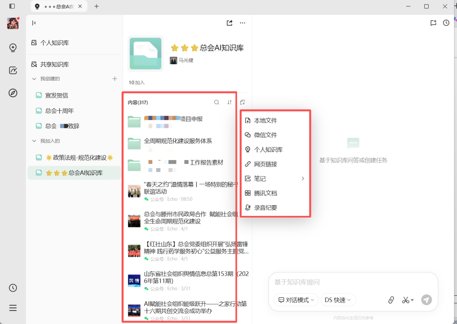Image resolution: width=457 pixels, height=324 pixels.
Task: Open the 总会 致辞 knowledge base
Action: pos(74,126)
